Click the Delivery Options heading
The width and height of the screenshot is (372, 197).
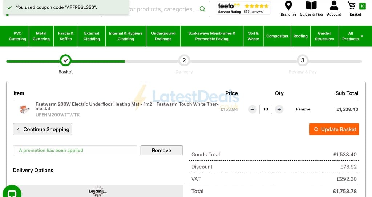[x=33, y=170]
